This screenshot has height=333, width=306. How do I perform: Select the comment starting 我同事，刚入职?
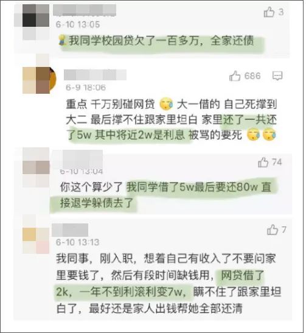click(x=169, y=283)
